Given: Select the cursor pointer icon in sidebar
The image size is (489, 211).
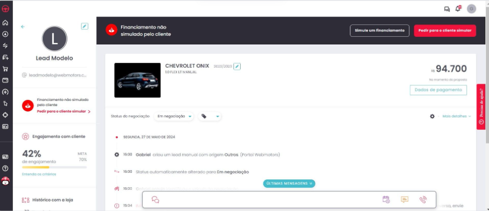Looking at the screenshot, I should click(5, 103).
